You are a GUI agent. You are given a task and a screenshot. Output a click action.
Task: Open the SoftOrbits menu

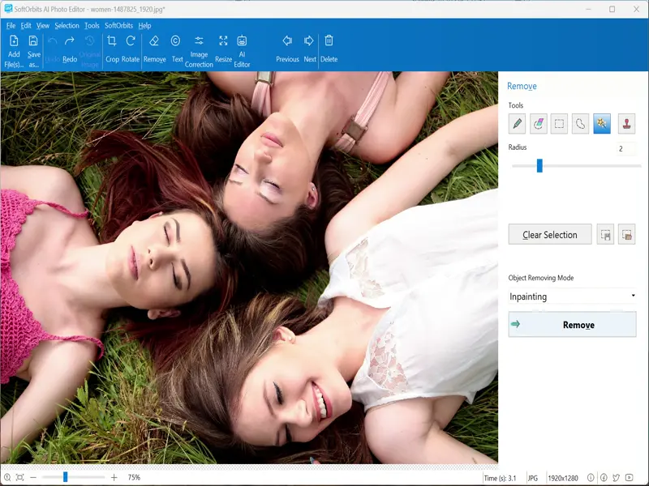tap(118, 26)
